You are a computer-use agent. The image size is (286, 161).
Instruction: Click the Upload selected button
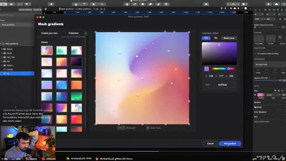point(25,10)
